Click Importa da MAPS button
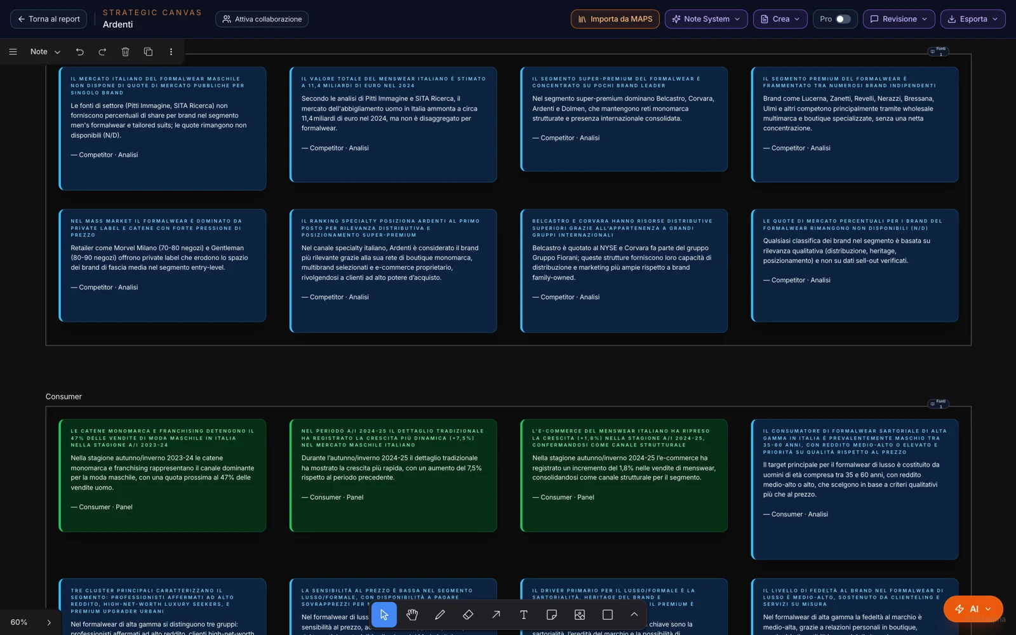 click(615, 19)
